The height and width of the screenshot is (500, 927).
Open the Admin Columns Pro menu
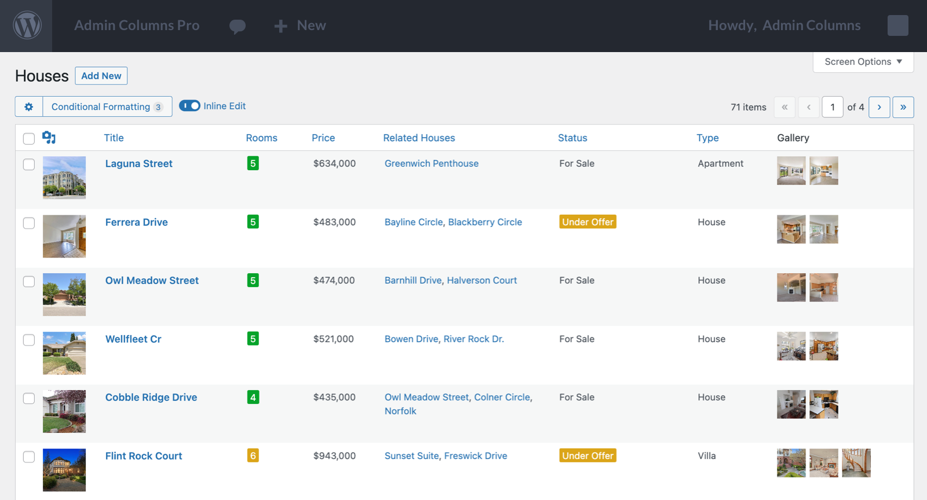pyautogui.click(x=137, y=25)
